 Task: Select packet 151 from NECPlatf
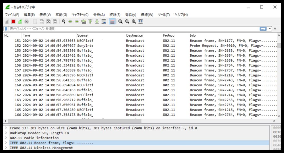click(140, 41)
